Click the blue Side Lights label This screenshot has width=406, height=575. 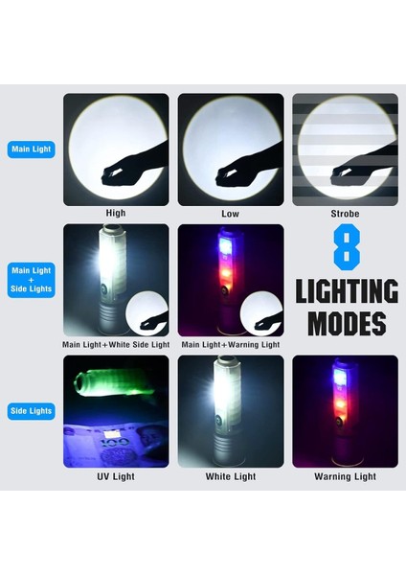pos(32,411)
